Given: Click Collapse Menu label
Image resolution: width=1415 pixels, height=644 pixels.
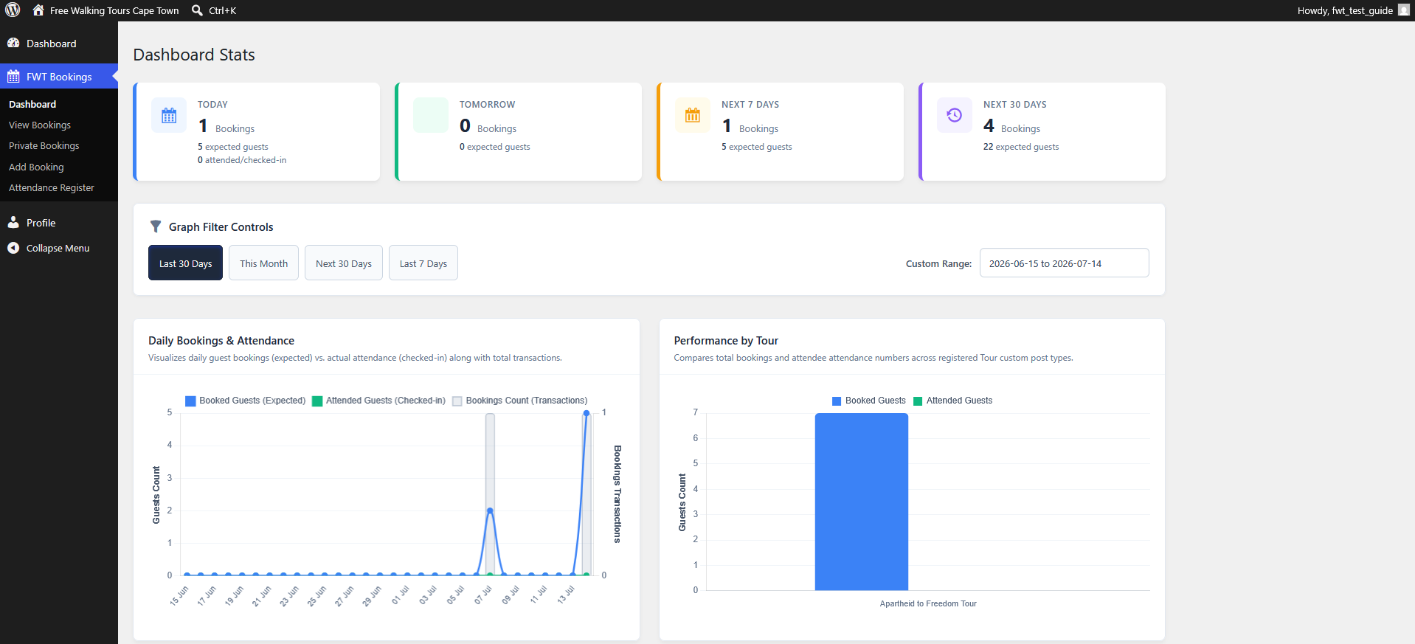Looking at the screenshot, I should click(58, 249).
